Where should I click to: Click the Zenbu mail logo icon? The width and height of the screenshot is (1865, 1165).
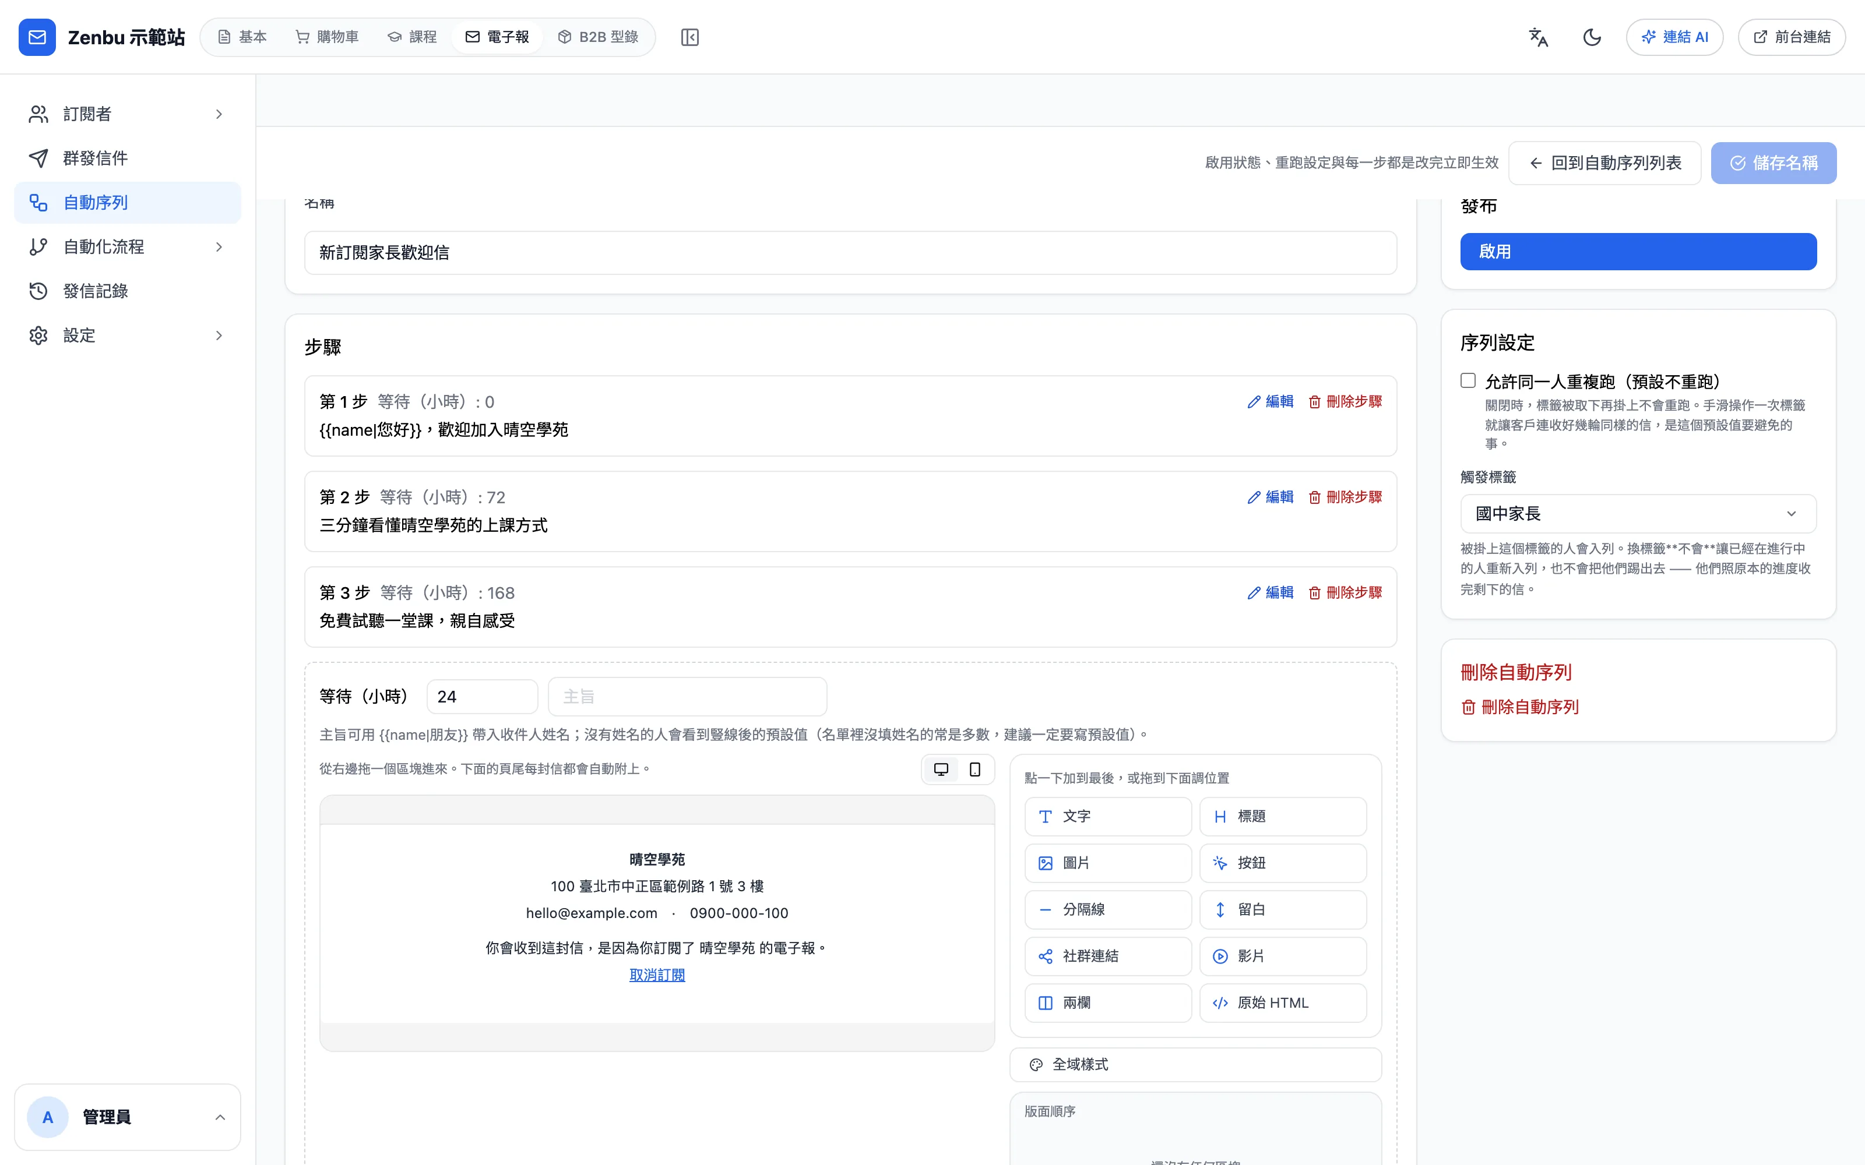(37, 37)
